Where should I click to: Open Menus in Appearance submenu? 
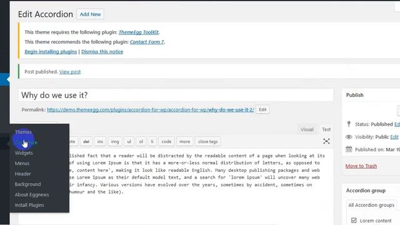(22, 163)
